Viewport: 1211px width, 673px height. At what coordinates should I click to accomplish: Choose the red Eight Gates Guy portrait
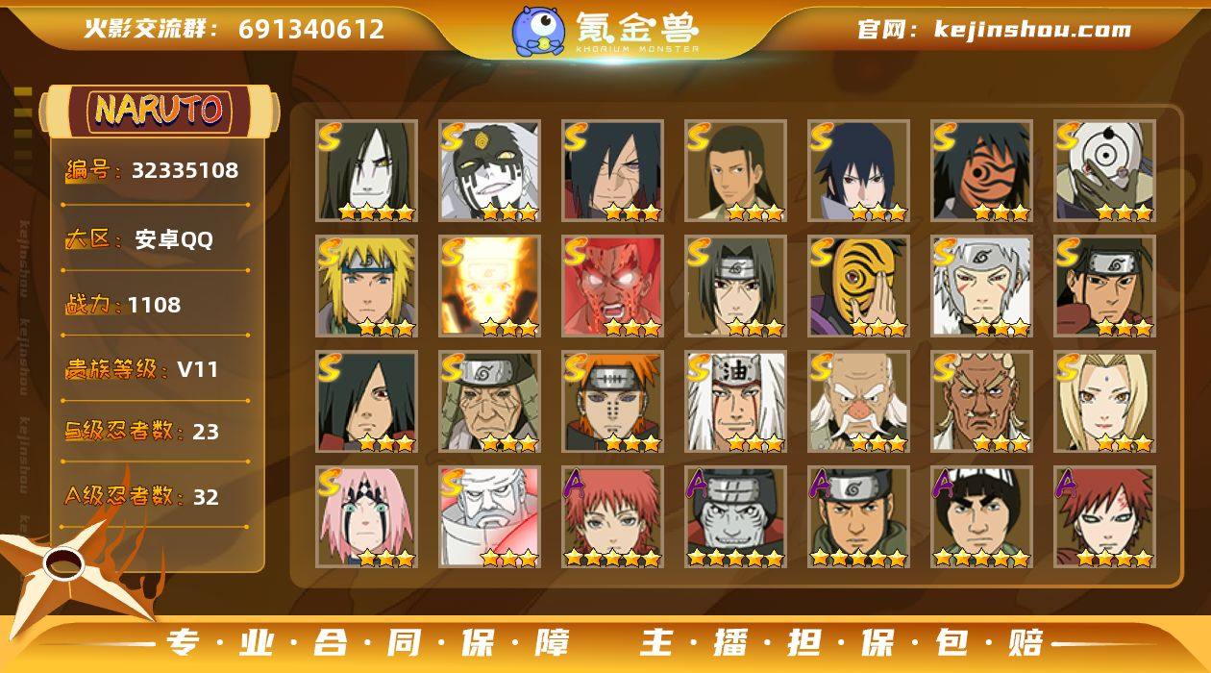pos(612,287)
